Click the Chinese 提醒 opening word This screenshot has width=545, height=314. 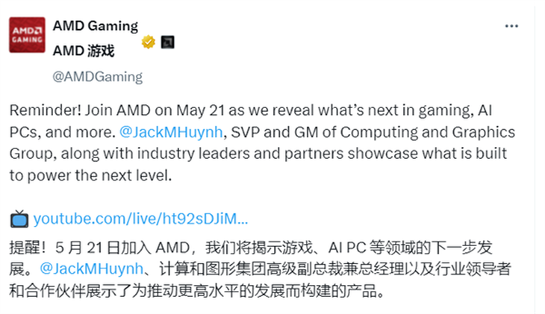(25, 248)
